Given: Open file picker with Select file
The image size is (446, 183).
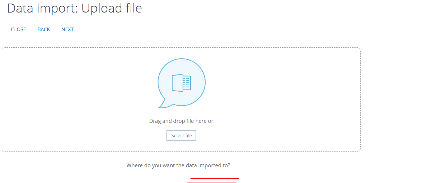Looking at the screenshot, I should tap(181, 135).
